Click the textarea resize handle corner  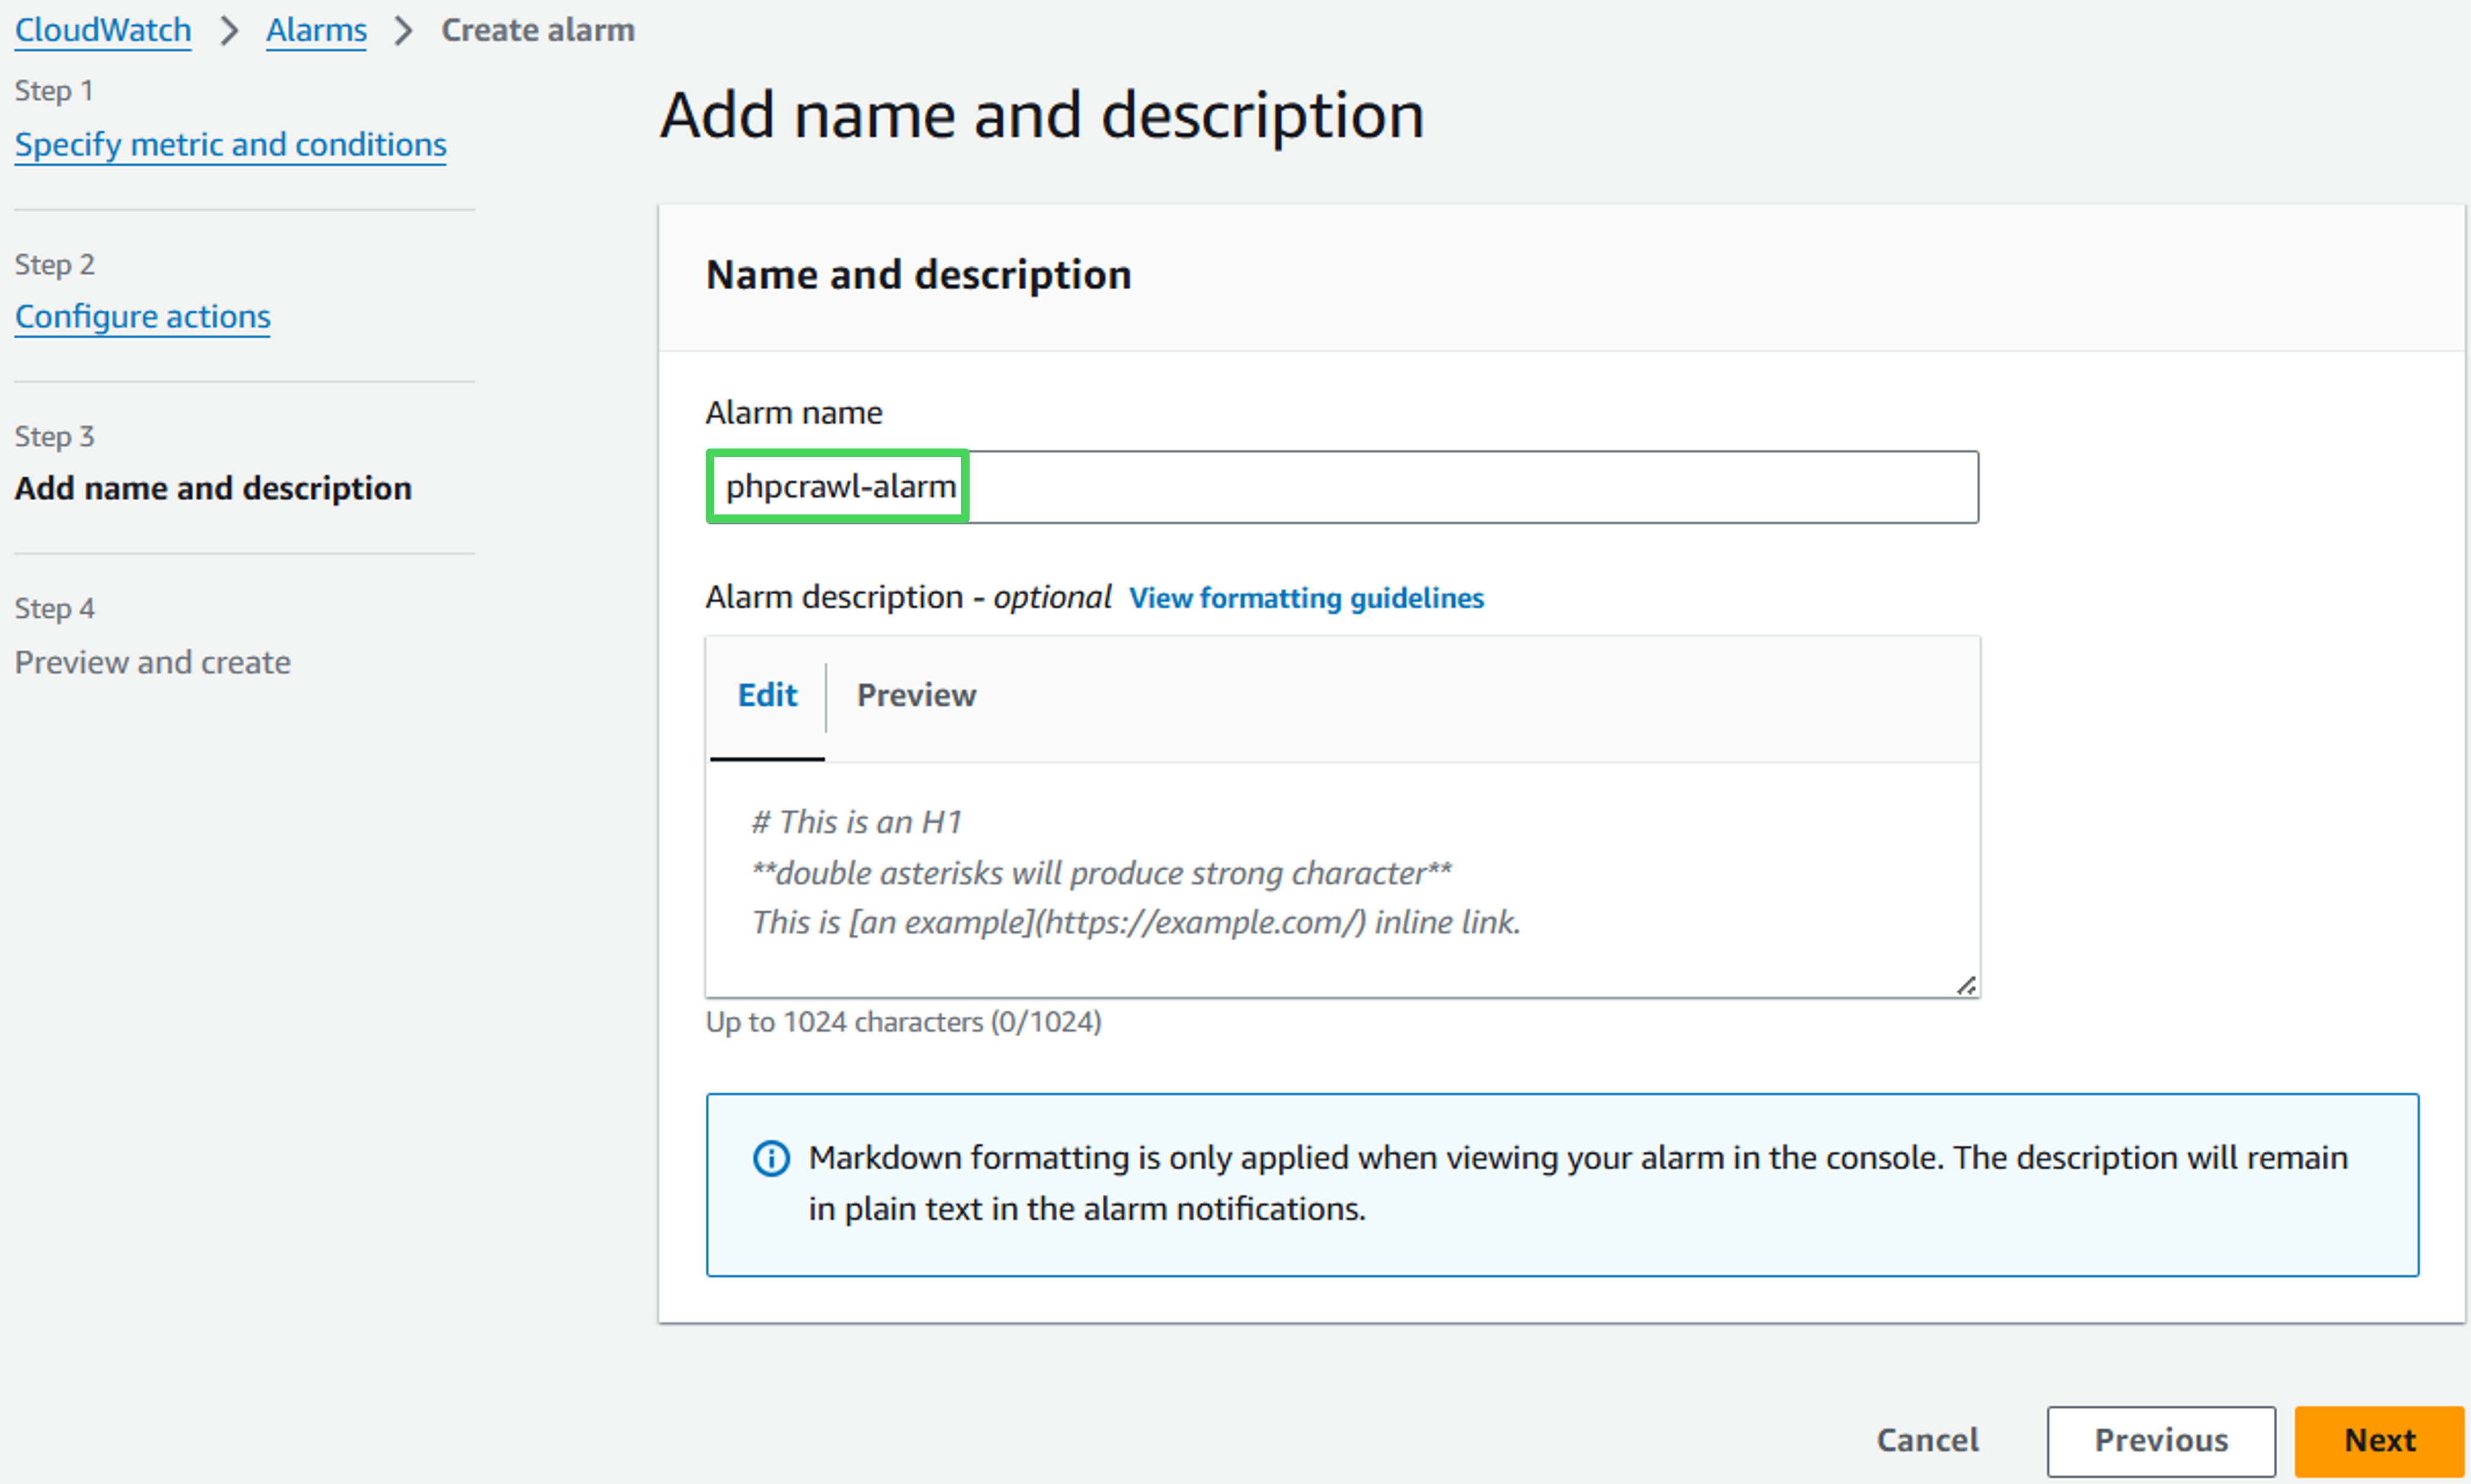[1965, 986]
